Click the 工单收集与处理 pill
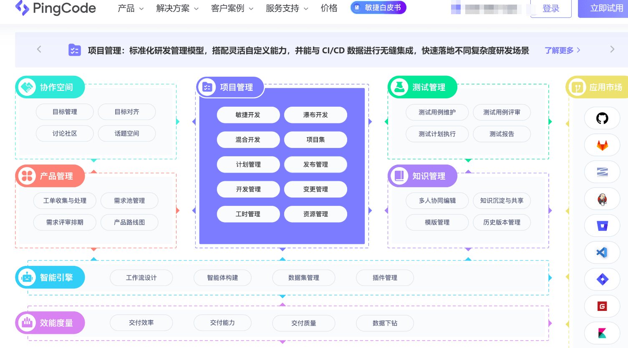Viewport: 628px width, 348px height. point(65,200)
